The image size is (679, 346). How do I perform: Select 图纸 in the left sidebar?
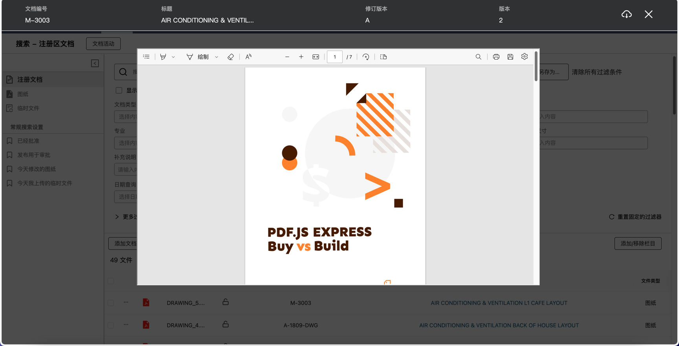point(23,94)
